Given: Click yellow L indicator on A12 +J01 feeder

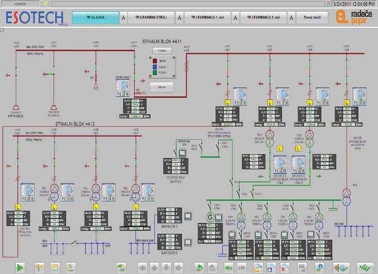Looking at the screenshot, I should point(18,207).
